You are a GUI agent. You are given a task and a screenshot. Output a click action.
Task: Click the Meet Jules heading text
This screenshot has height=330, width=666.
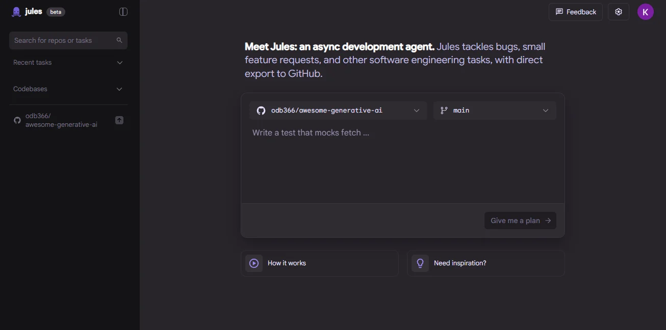340,47
